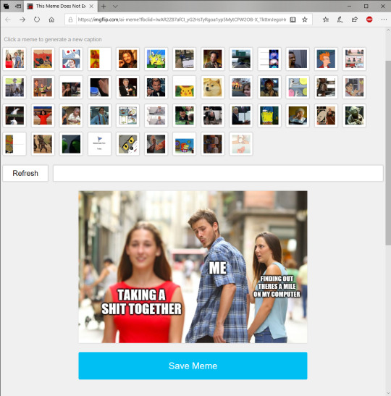Choose the Left Exit highway off-ramp thumbnail
391x396 pixels.
(x=241, y=59)
